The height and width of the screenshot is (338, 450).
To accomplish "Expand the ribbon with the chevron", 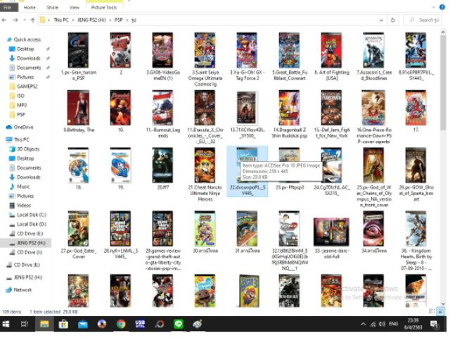I will tap(434, 7).
